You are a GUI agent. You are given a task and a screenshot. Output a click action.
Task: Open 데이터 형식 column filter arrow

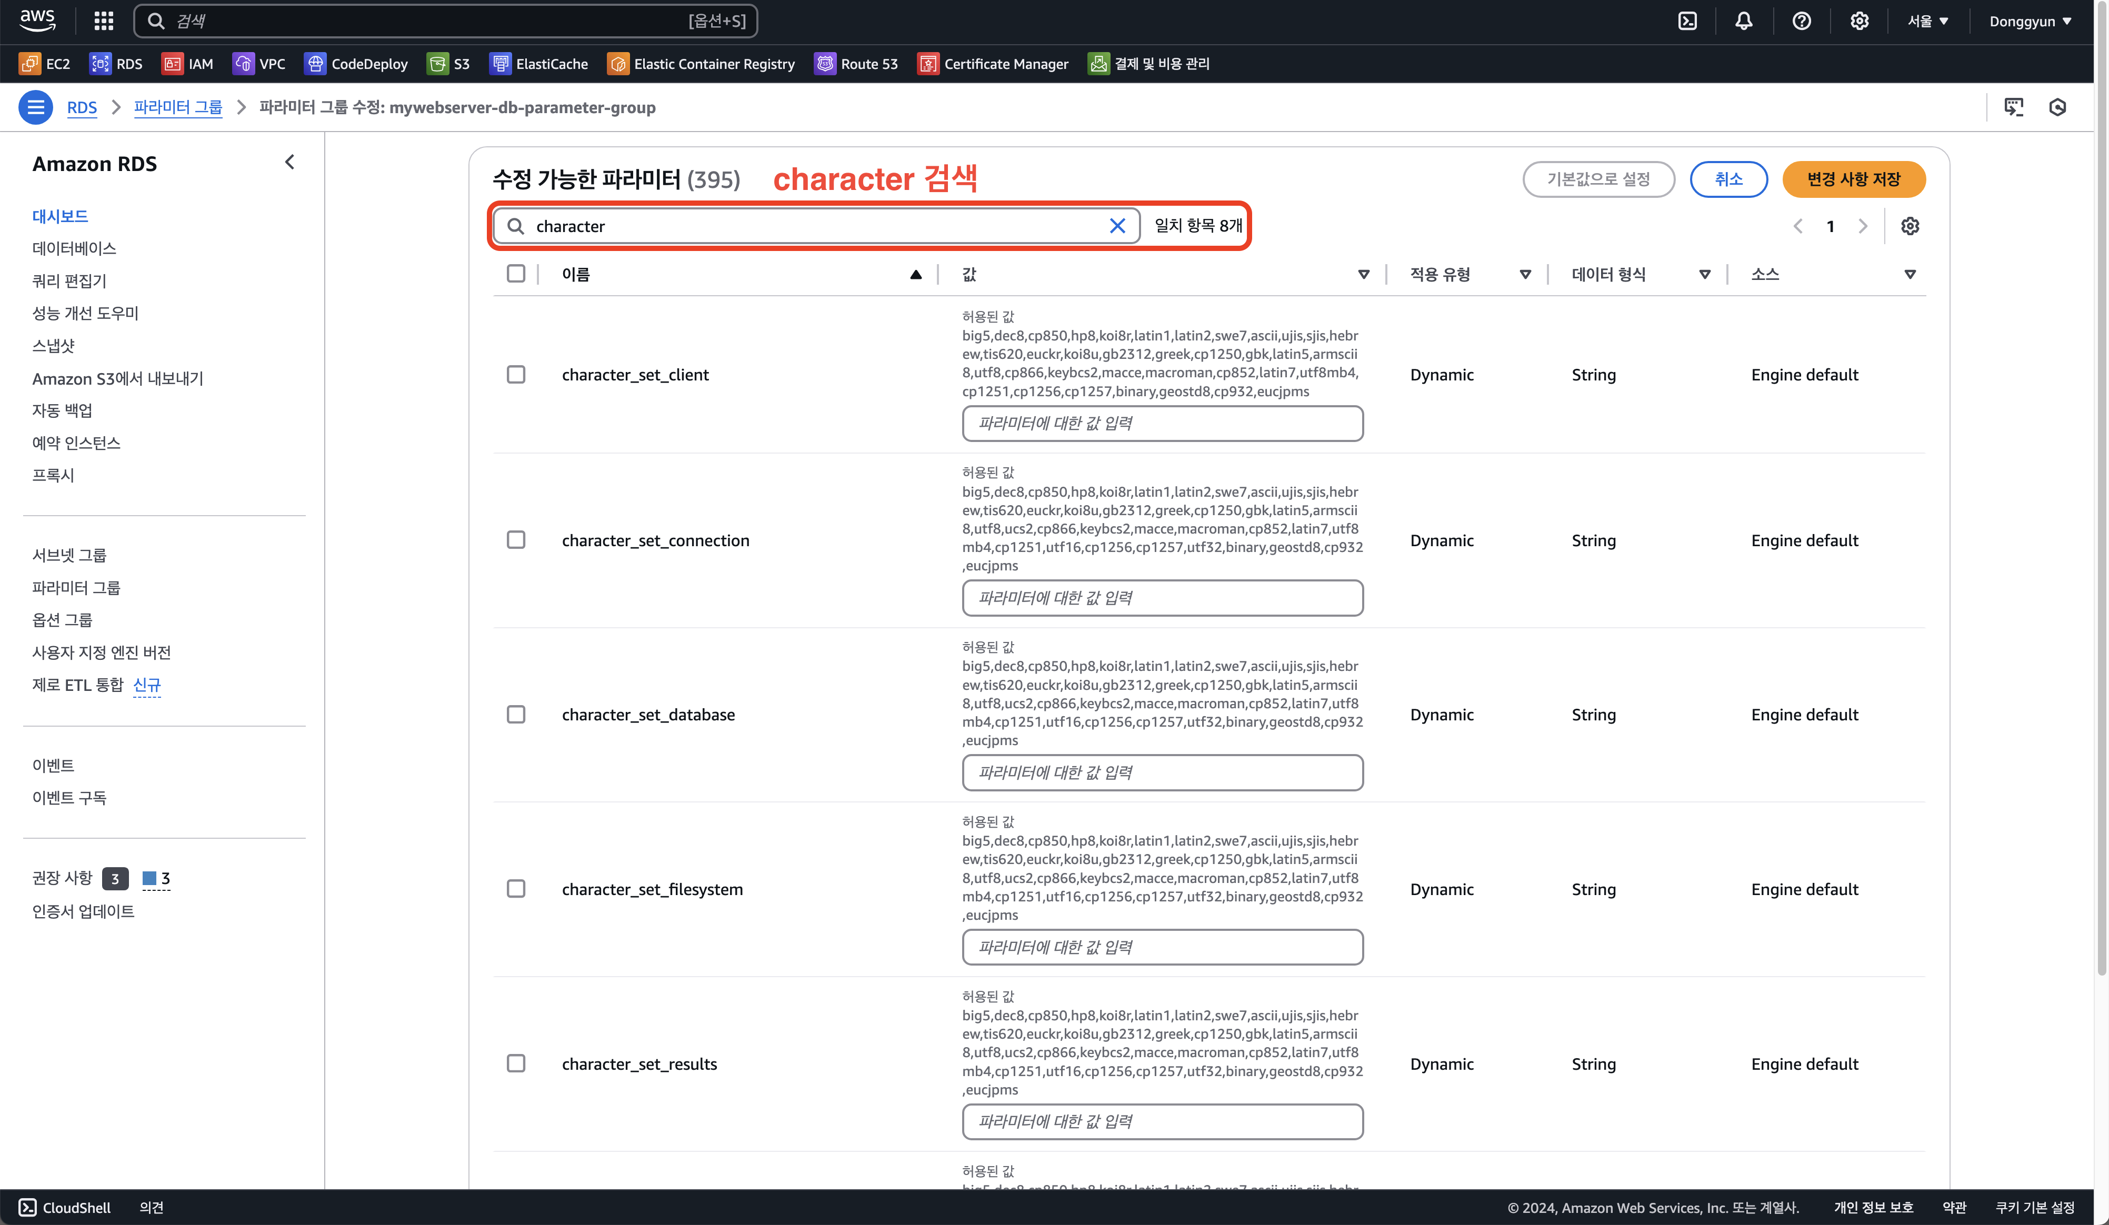point(1705,275)
